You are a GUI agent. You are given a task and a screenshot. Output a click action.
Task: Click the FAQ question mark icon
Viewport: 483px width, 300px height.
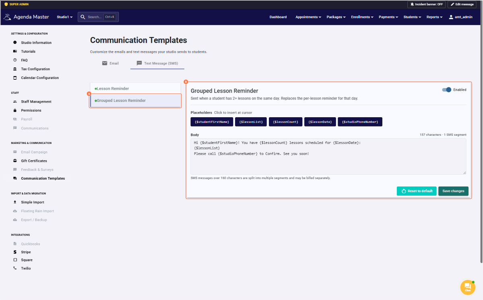click(15, 60)
